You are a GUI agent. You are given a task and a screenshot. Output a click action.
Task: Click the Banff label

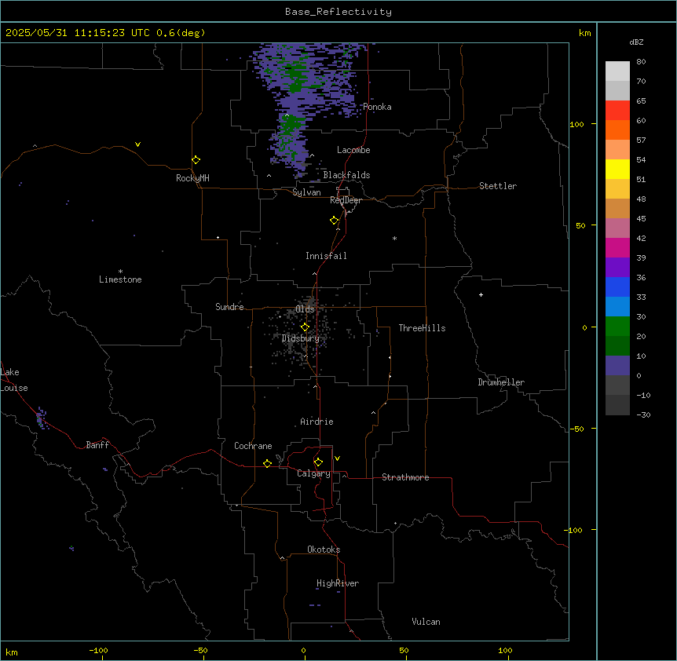(97, 445)
